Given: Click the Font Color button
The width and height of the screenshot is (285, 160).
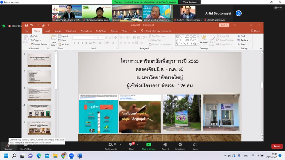Looking at the screenshot, I should 113,43.
